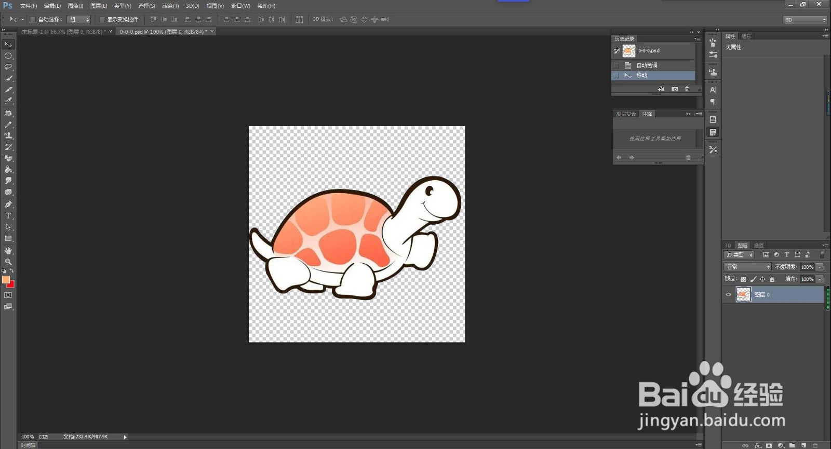
Task: Set history brush source at 自动色调
Action: pyautogui.click(x=616, y=65)
